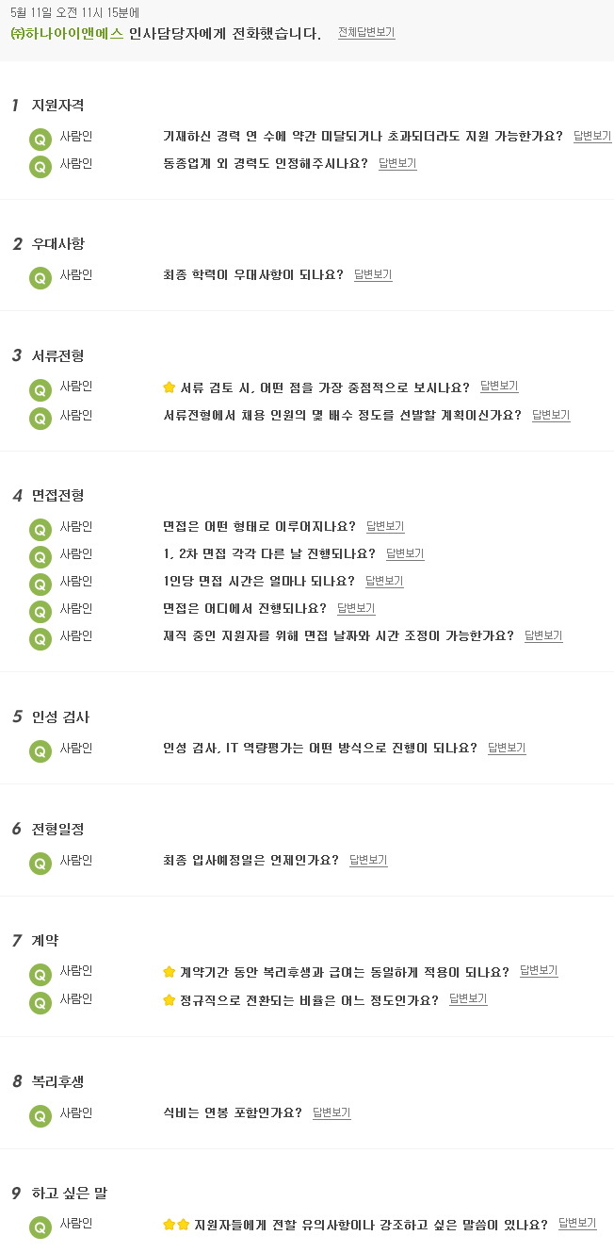
Task: Click the star icon before 서류 검토 시 question
Action: [170, 387]
